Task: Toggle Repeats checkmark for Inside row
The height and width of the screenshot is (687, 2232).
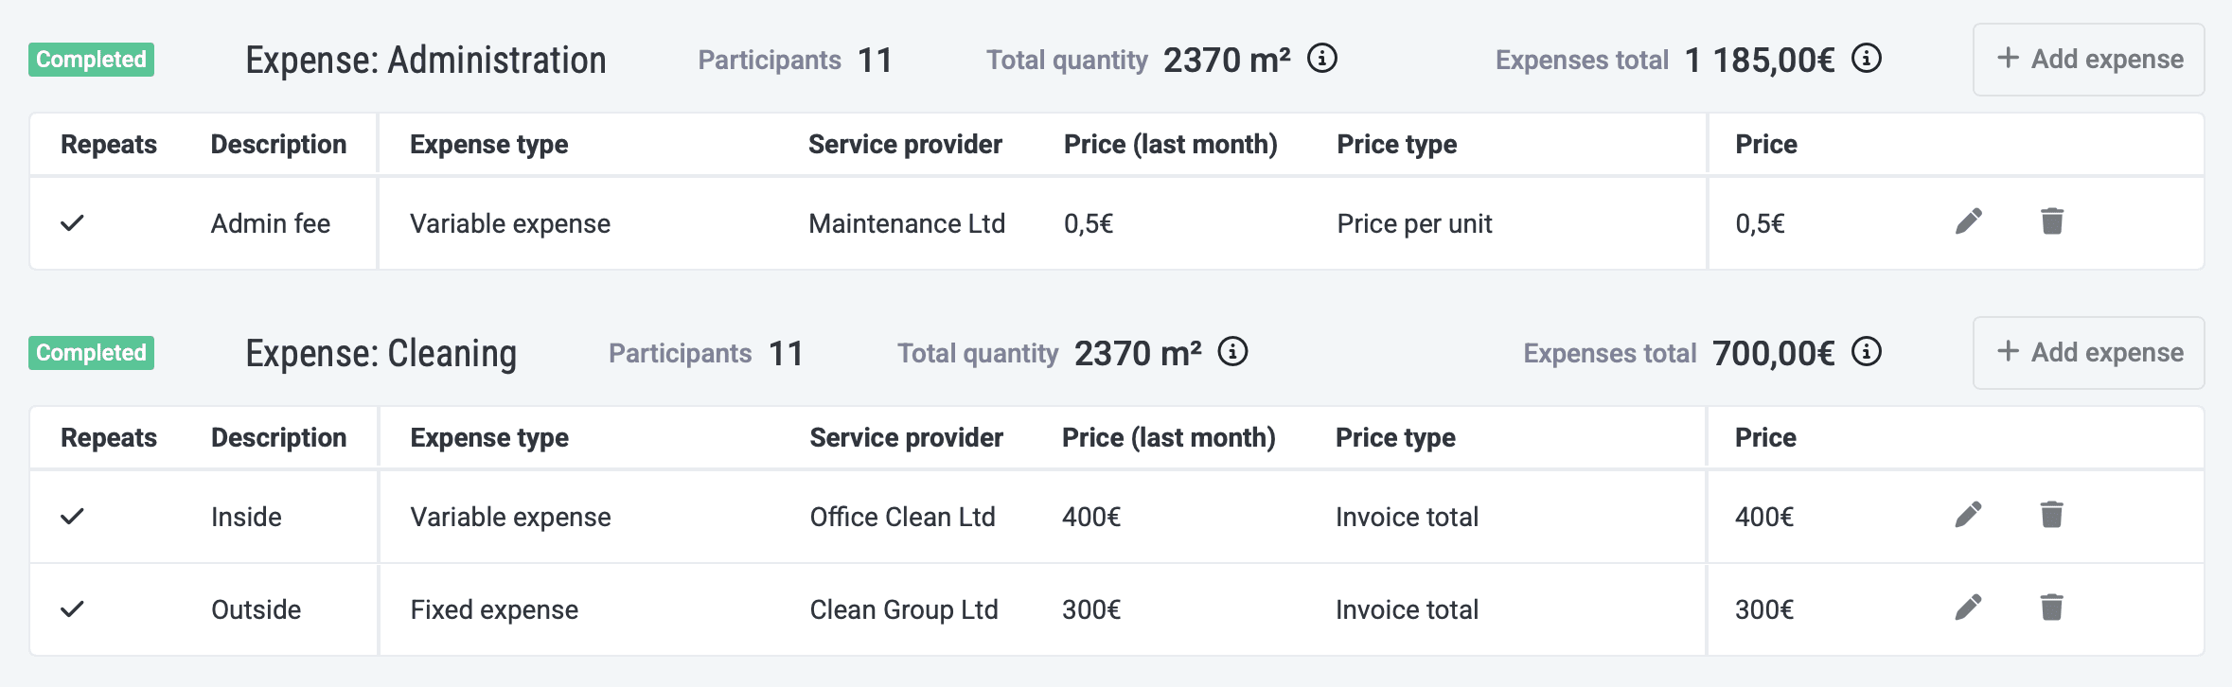Action: click(73, 517)
